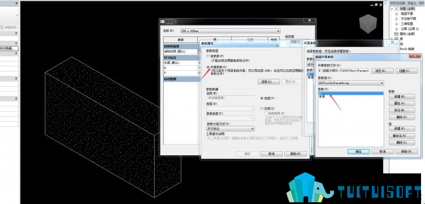The width and height of the screenshot is (425, 204).
Task: Click 新建 under the 组 section
Action: click(402, 129)
